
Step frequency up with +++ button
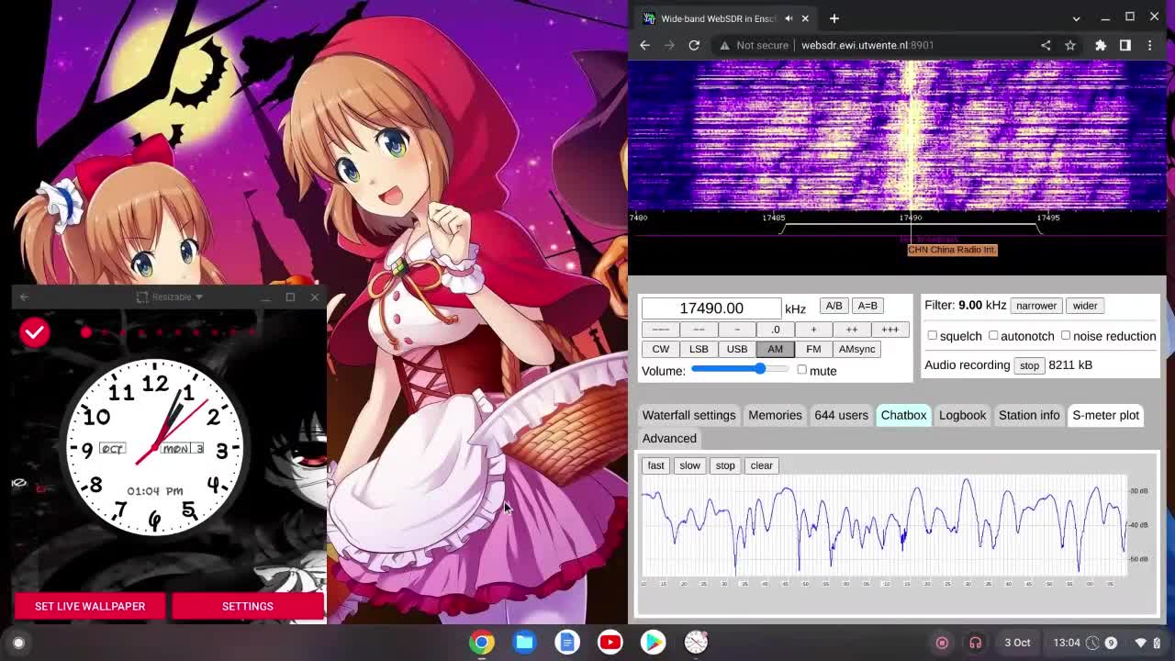(890, 330)
